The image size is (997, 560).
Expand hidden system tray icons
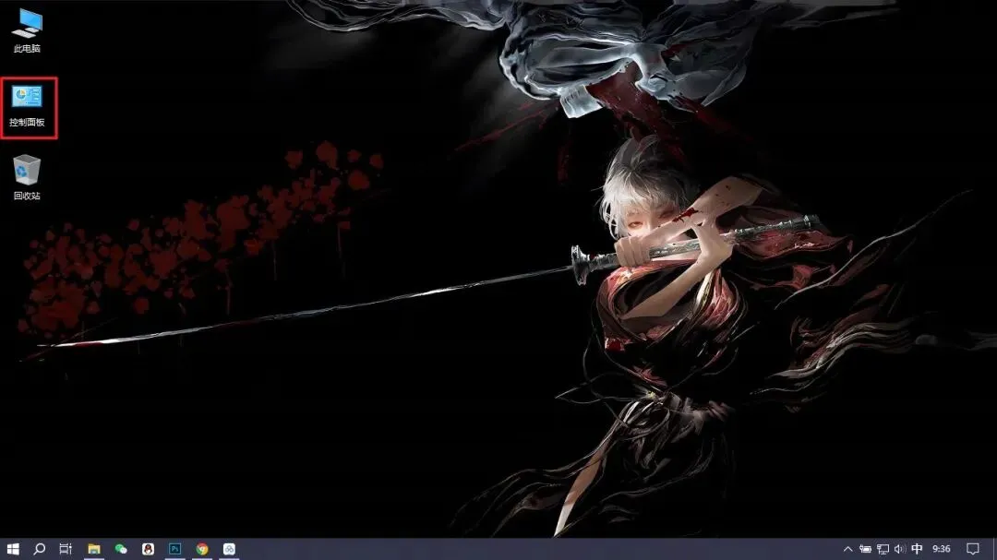point(847,549)
